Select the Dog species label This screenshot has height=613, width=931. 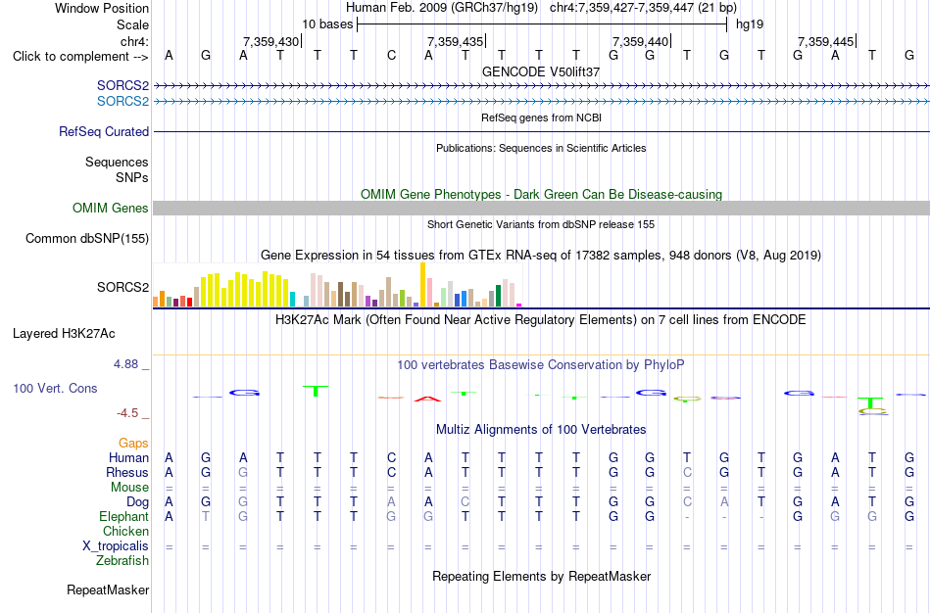[x=137, y=502]
